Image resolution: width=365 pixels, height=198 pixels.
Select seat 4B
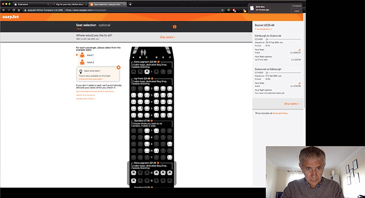pos(140,102)
